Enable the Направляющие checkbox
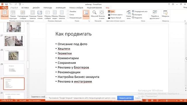This screenshot has width=187, height=105. (68, 17)
